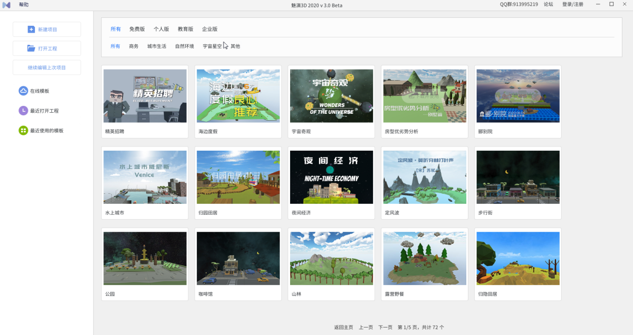Viewport: 633px width, 335px height.
Task: Click the plus icon for 新建项目
Action: click(31, 29)
